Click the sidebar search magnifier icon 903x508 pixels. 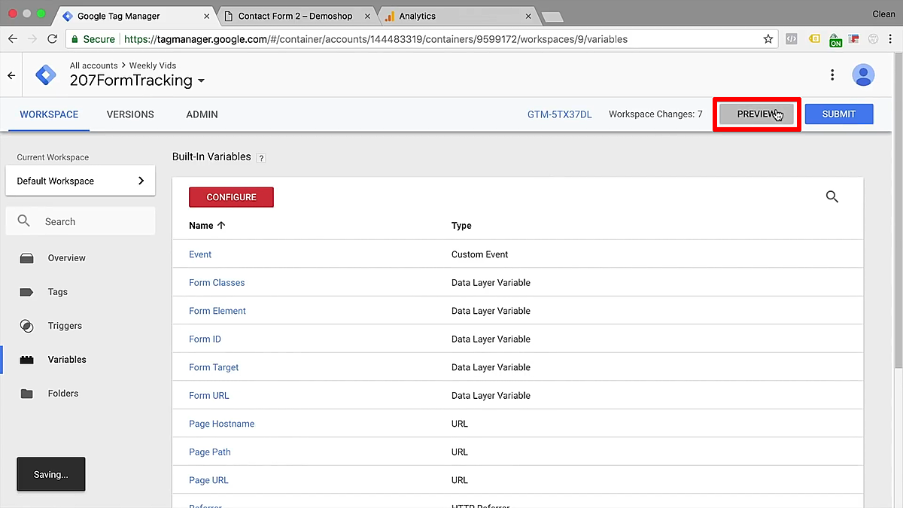tap(24, 221)
